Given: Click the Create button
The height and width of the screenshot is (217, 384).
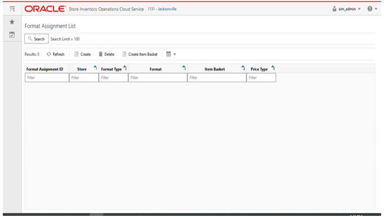Looking at the screenshot, I should click(x=83, y=54).
